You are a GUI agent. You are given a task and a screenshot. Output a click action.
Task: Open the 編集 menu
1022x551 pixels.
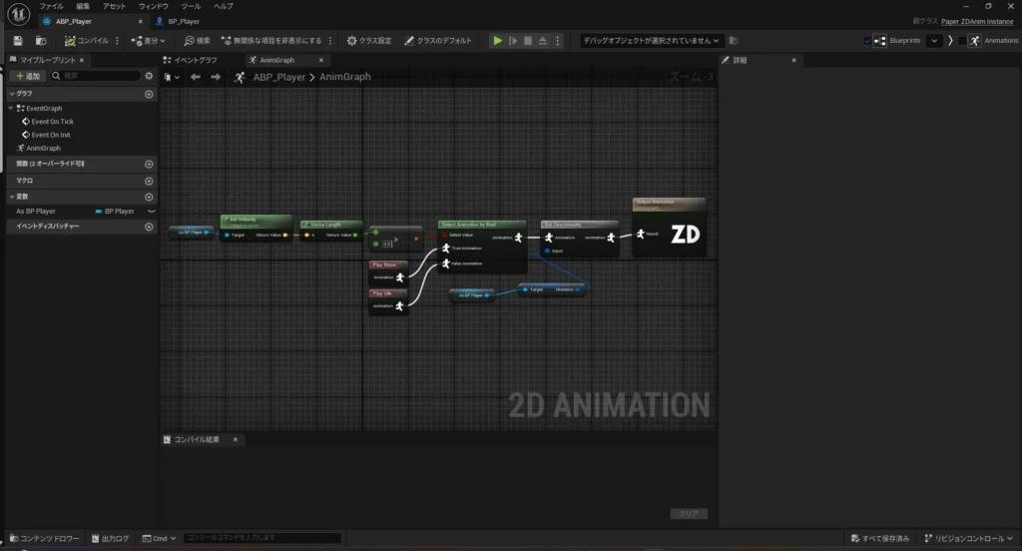click(x=83, y=6)
